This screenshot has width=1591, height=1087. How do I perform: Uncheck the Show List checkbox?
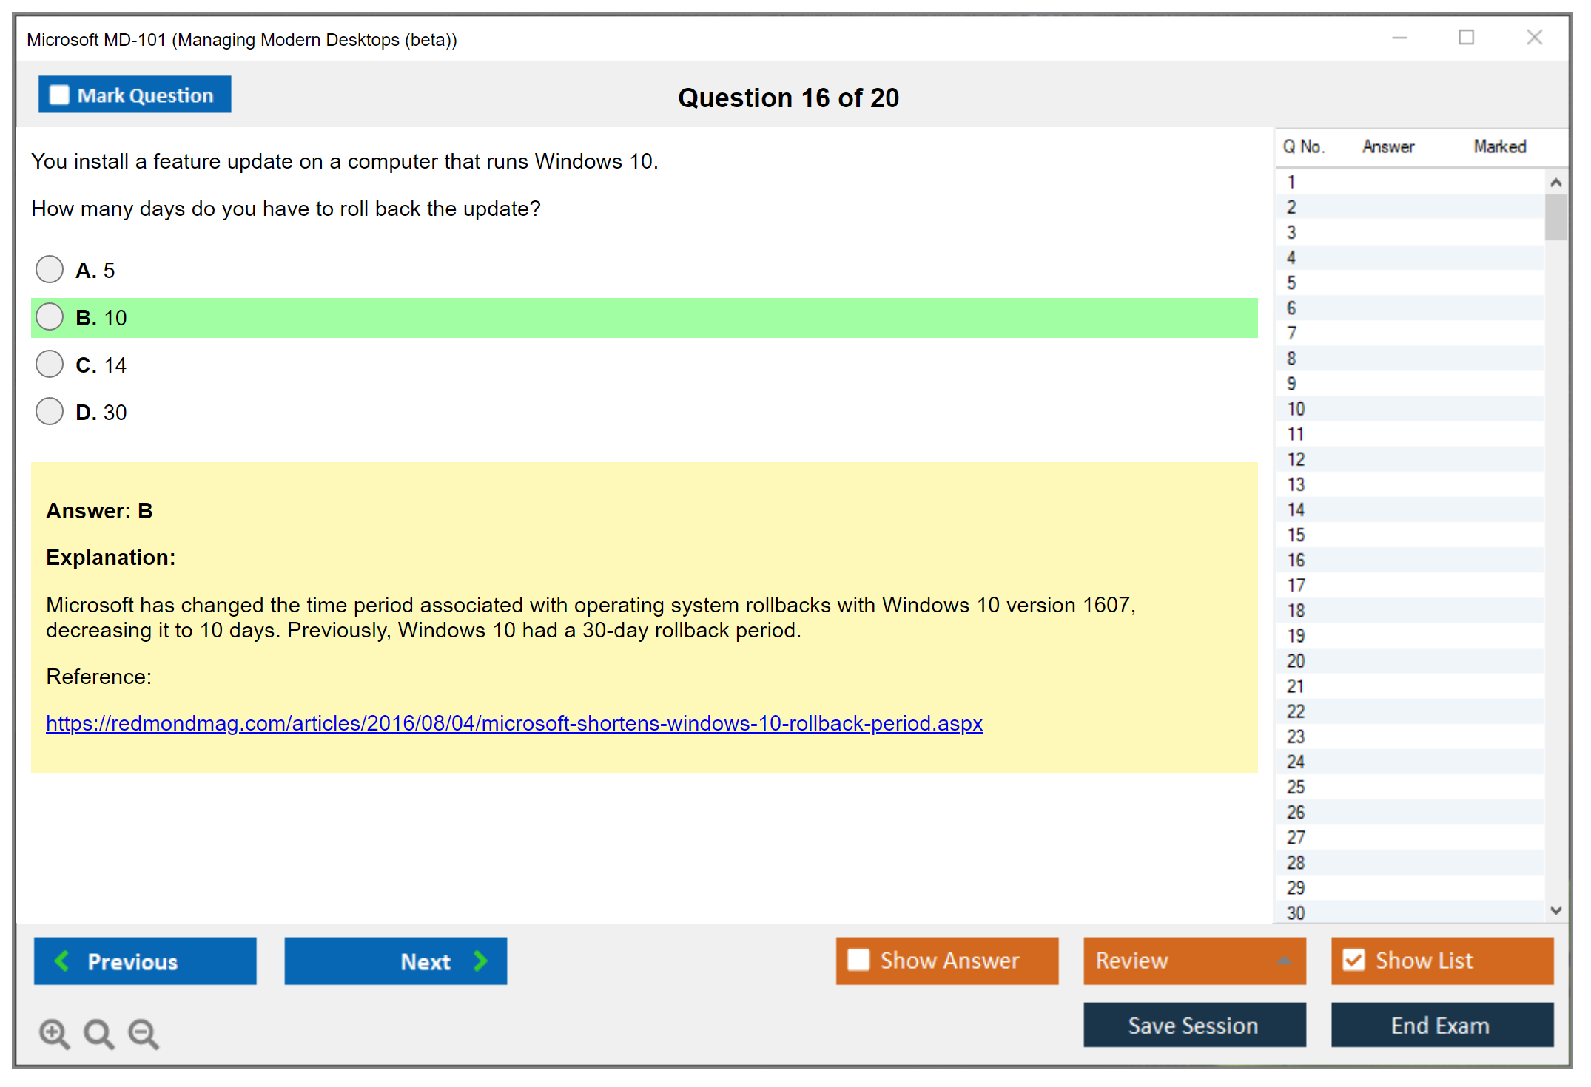tap(1353, 960)
